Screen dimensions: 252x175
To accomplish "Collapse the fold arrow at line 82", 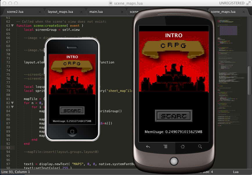I will 12,103.
